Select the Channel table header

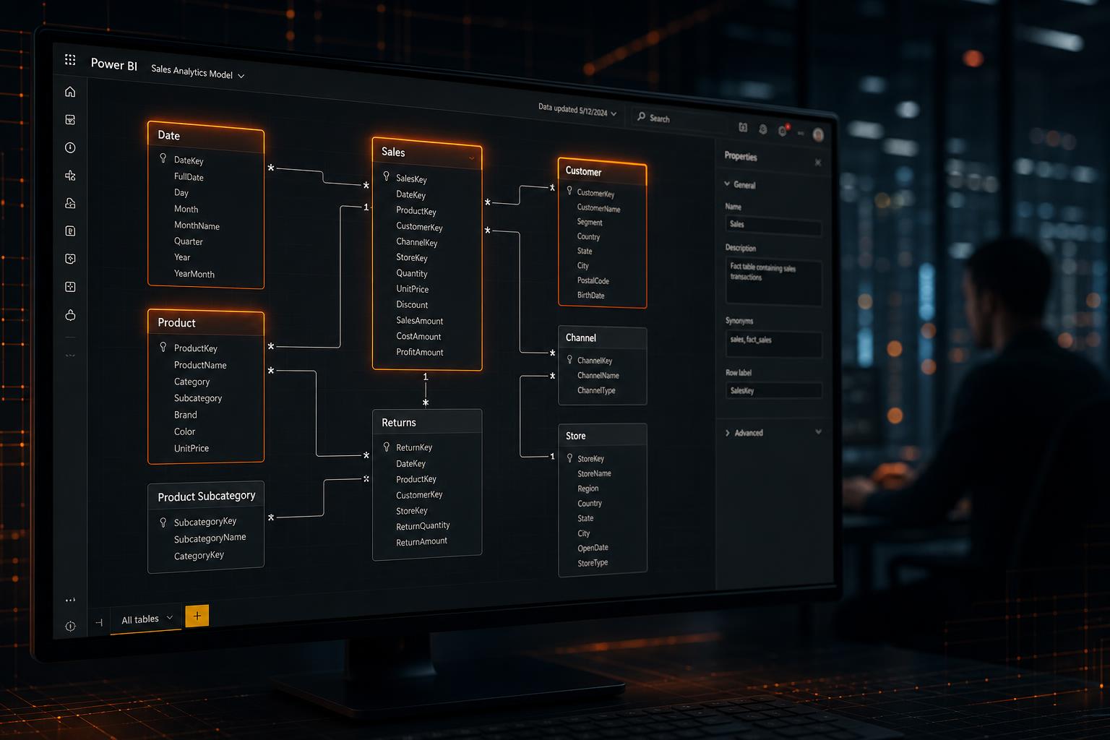click(603, 337)
